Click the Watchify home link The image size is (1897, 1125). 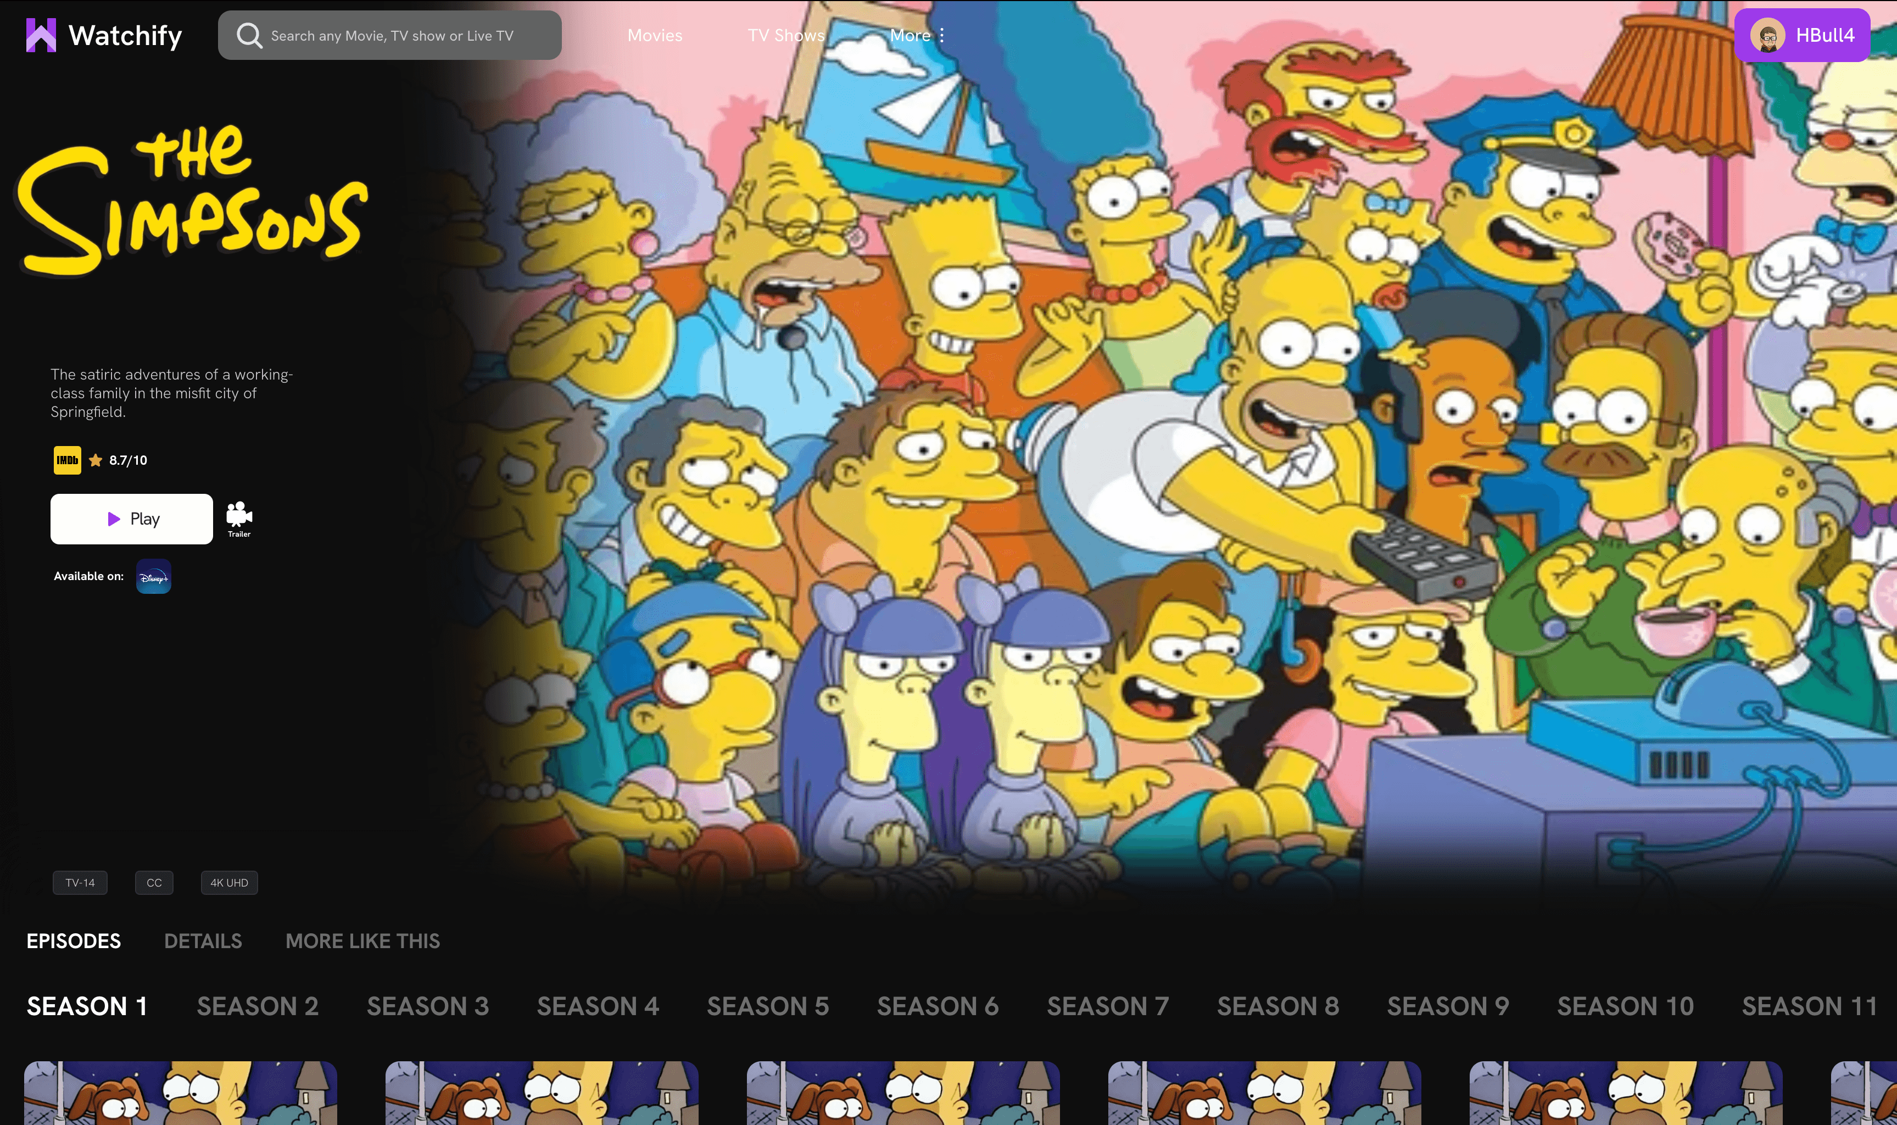point(104,36)
